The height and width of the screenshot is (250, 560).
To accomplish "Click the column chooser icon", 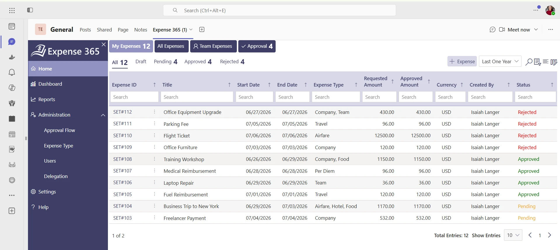I will click(x=554, y=62).
